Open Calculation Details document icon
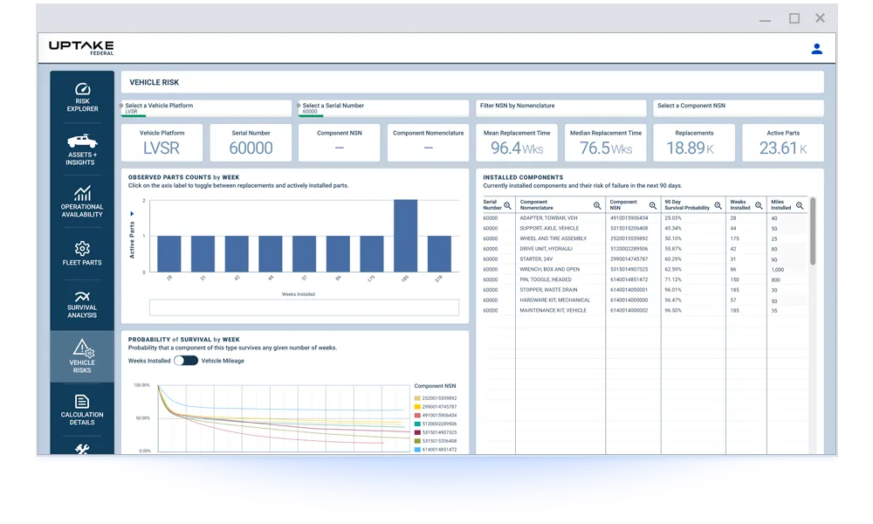Image resolution: width=873 pixels, height=524 pixels. tap(82, 402)
